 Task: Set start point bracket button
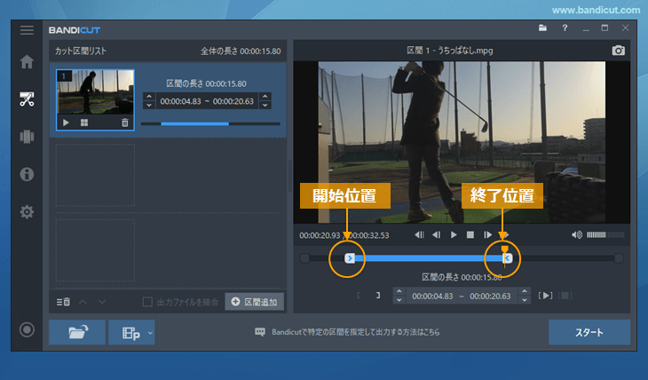359,296
